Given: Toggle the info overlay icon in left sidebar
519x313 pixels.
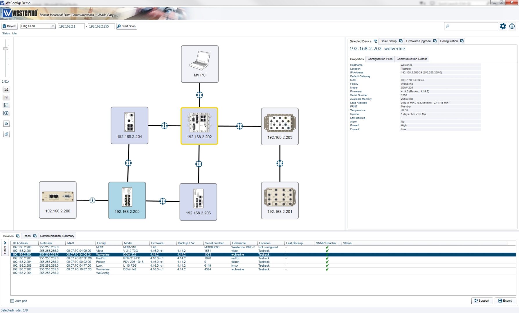Looking at the screenshot, I should point(6,113).
